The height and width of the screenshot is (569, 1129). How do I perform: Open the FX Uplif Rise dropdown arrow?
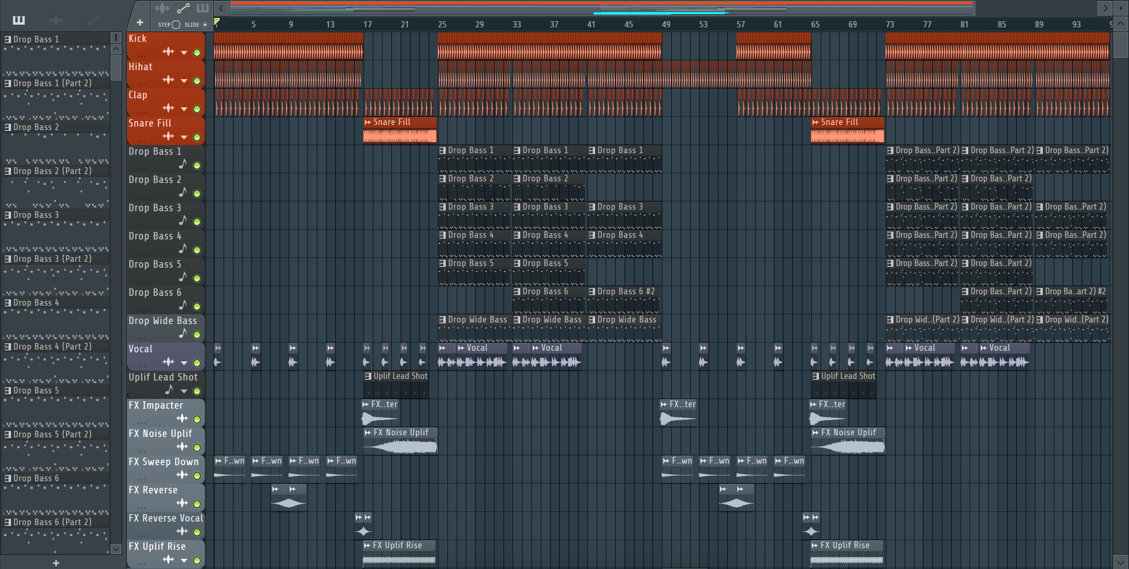[184, 561]
